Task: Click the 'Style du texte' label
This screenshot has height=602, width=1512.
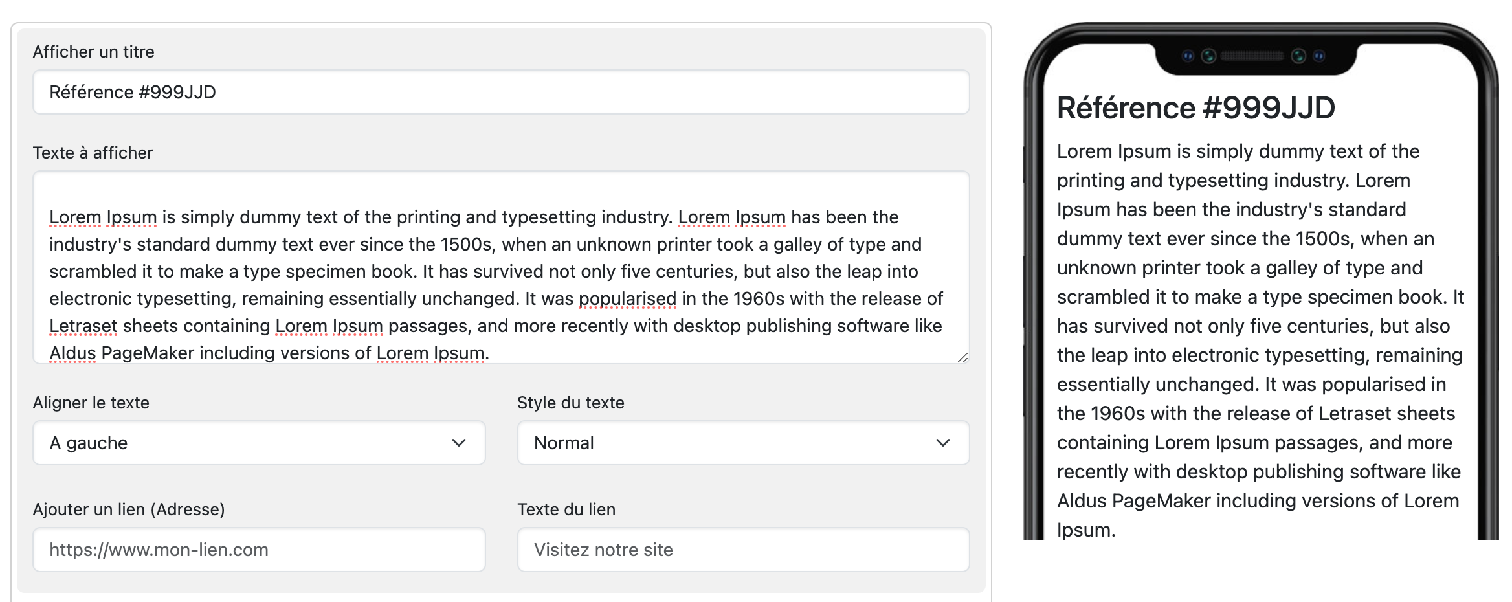Action: coord(570,403)
